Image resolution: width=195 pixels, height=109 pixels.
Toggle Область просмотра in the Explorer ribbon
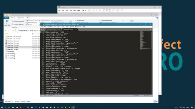pyautogui.click(x=18, y=21)
